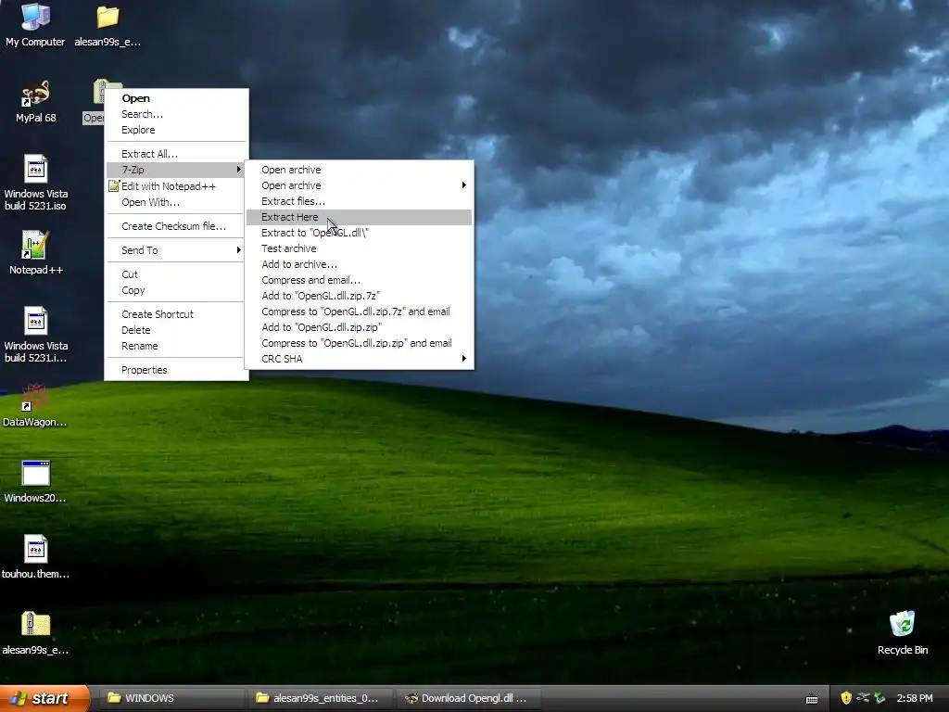Choose Create Shortcut in the context menu
The image size is (949, 712).
coord(177,314)
